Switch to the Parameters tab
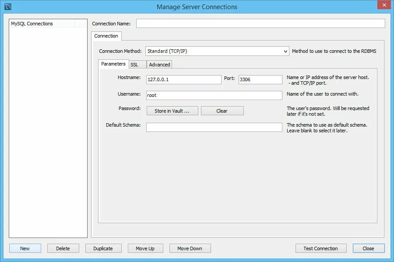The image size is (394, 262). [x=113, y=64]
